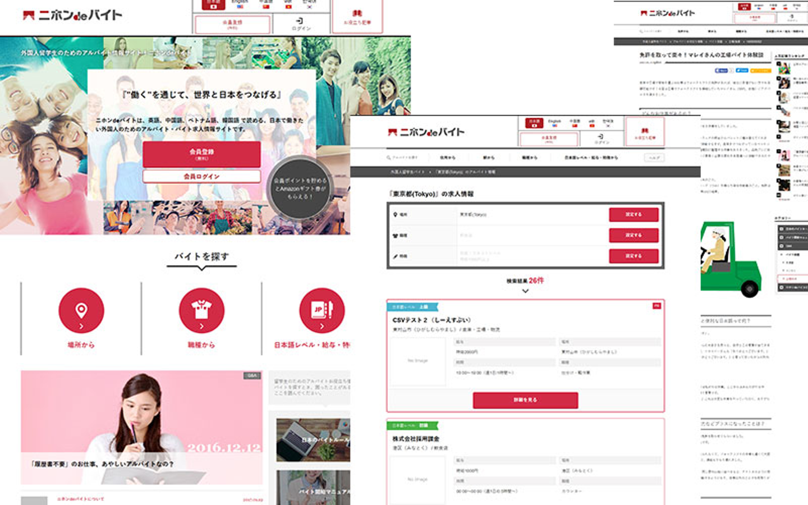The width and height of the screenshot is (808, 505).
Task: Click header 会員登録 on article page
Action: 755,18
